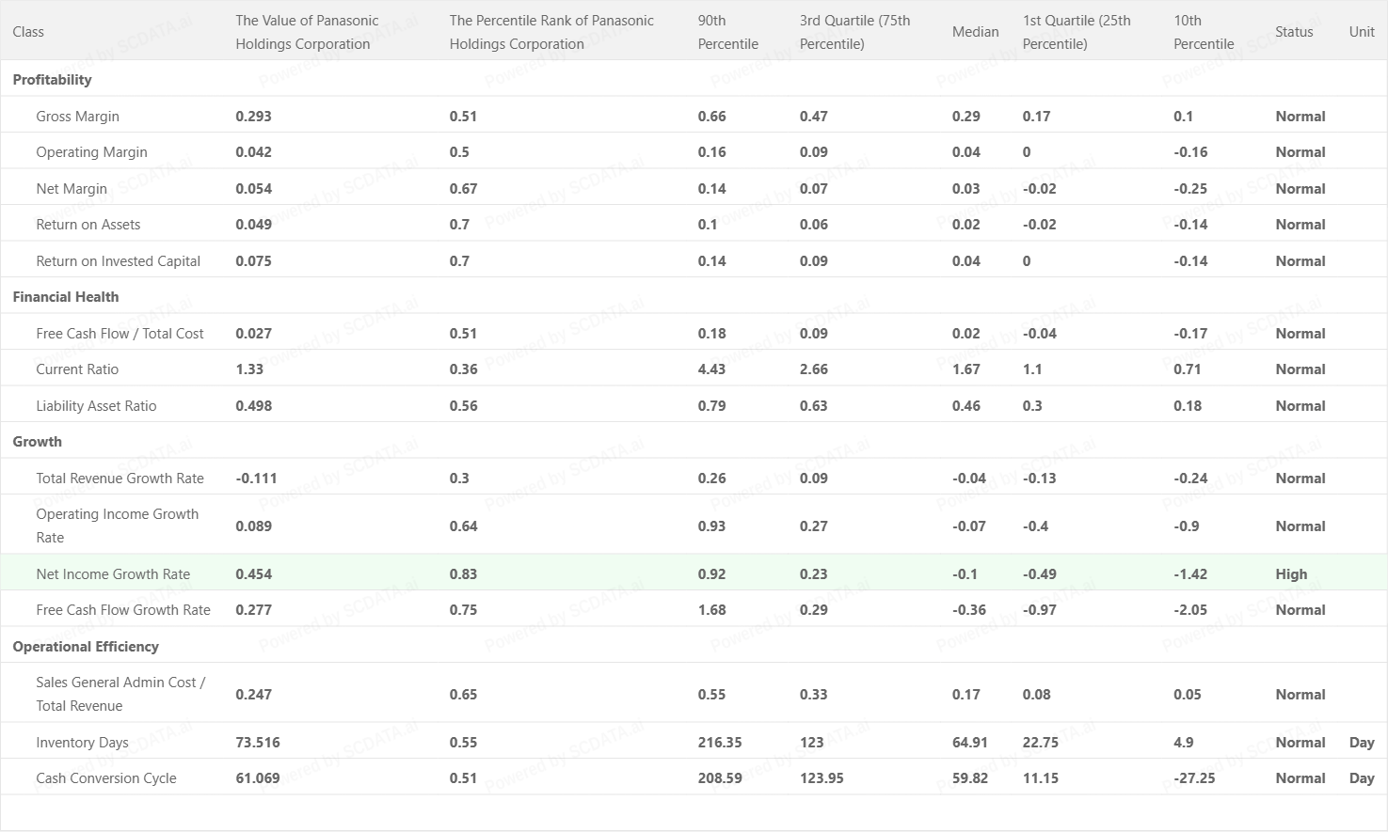This screenshot has height=832, width=1388.
Task: Click the Financial Health group heading
Action: 66,297
